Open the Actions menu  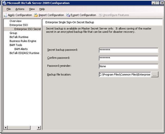coord(20,9)
